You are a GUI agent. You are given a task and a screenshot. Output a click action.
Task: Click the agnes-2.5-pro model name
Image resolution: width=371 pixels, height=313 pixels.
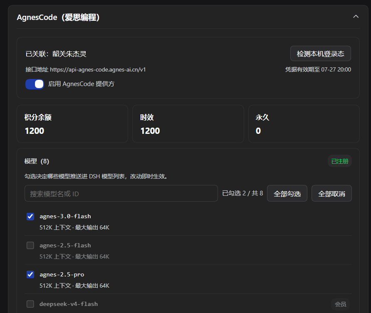(x=62, y=274)
